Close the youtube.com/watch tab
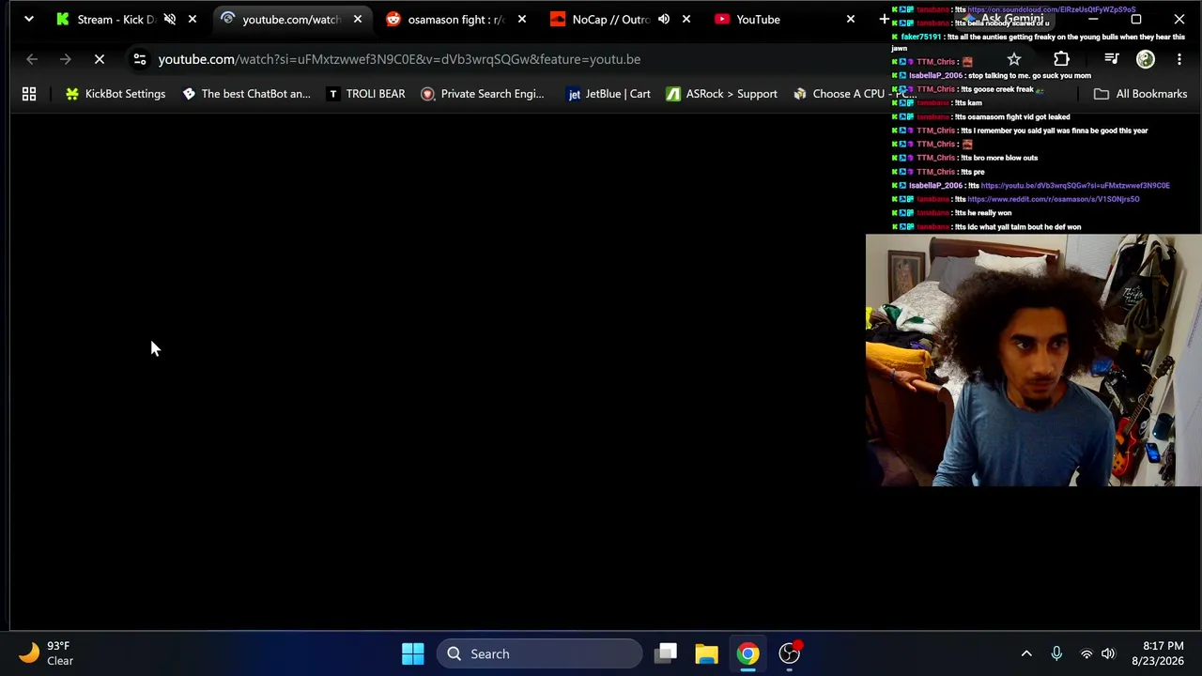The width and height of the screenshot is (1202, 676). tap(358, 19)
